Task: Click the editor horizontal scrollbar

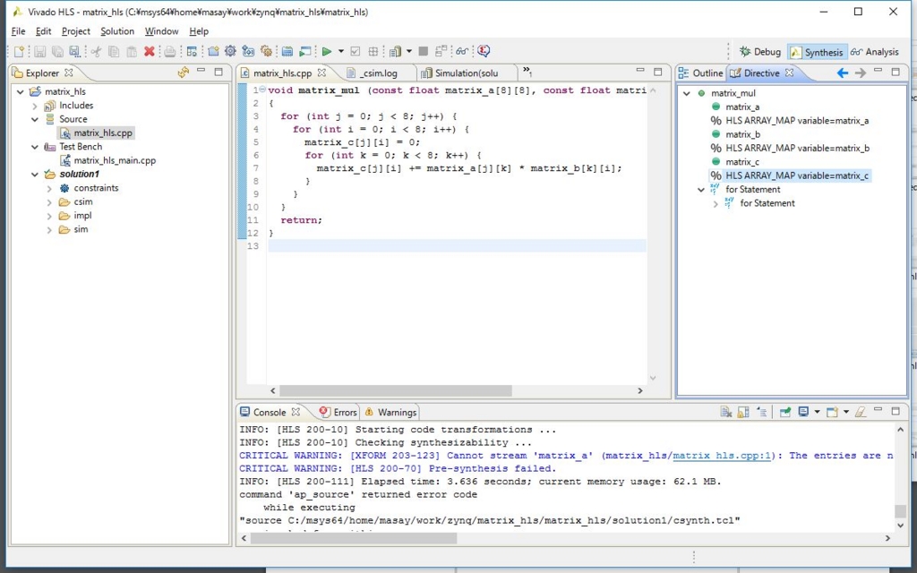Action: pyautogui.click(x=395, y=390)
